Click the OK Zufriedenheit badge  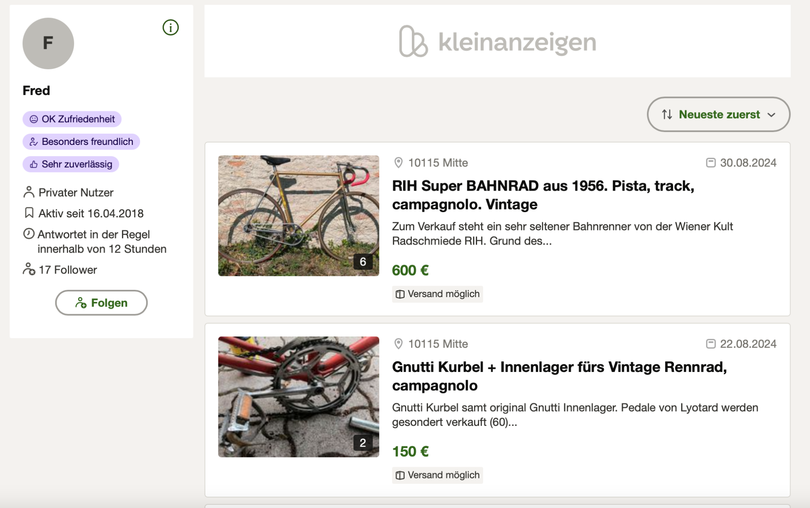72,119
